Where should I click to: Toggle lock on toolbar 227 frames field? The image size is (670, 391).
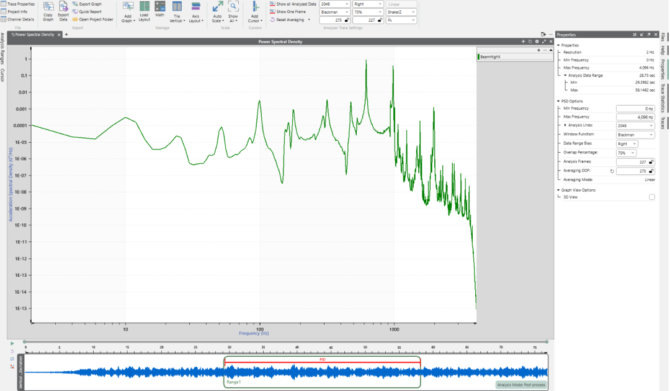pyautogui.click(x=380, y=20)
